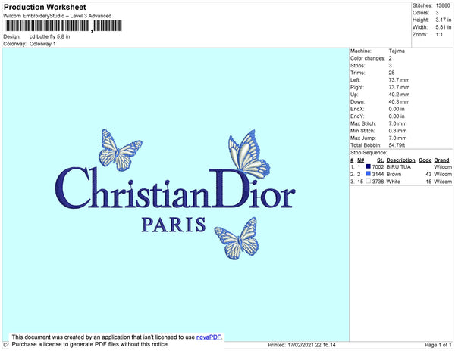Select the 'Production Worksheet' title
455x351 pixels.
tap(45, 7)
